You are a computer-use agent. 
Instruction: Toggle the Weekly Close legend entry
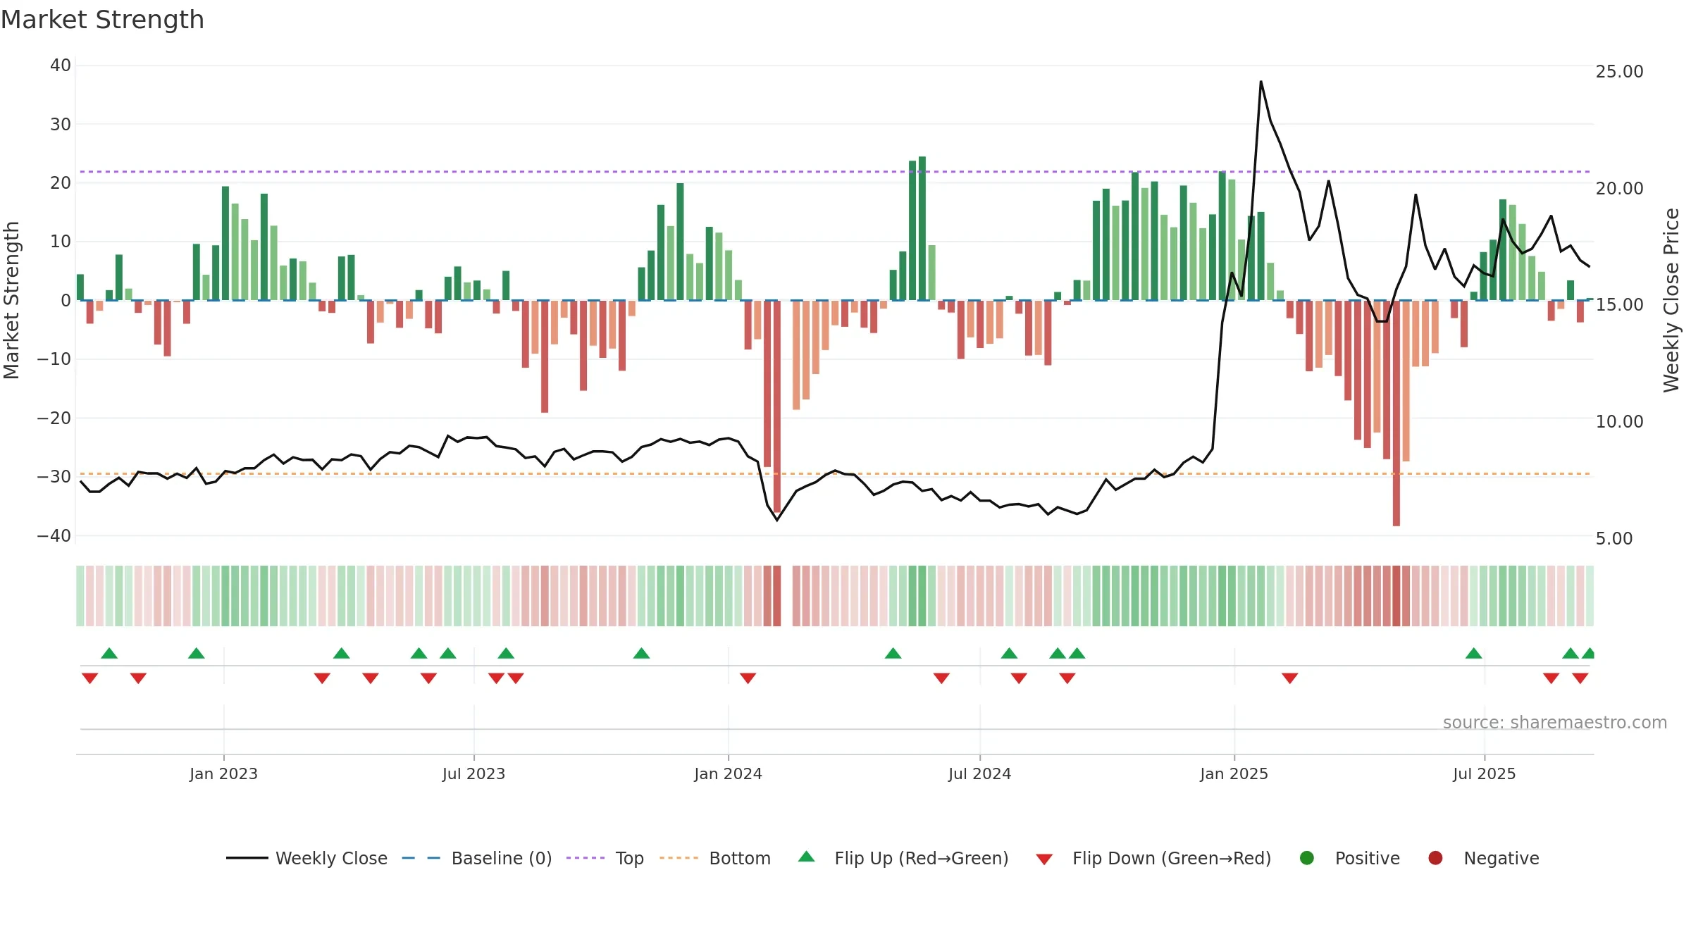point(306,858)
